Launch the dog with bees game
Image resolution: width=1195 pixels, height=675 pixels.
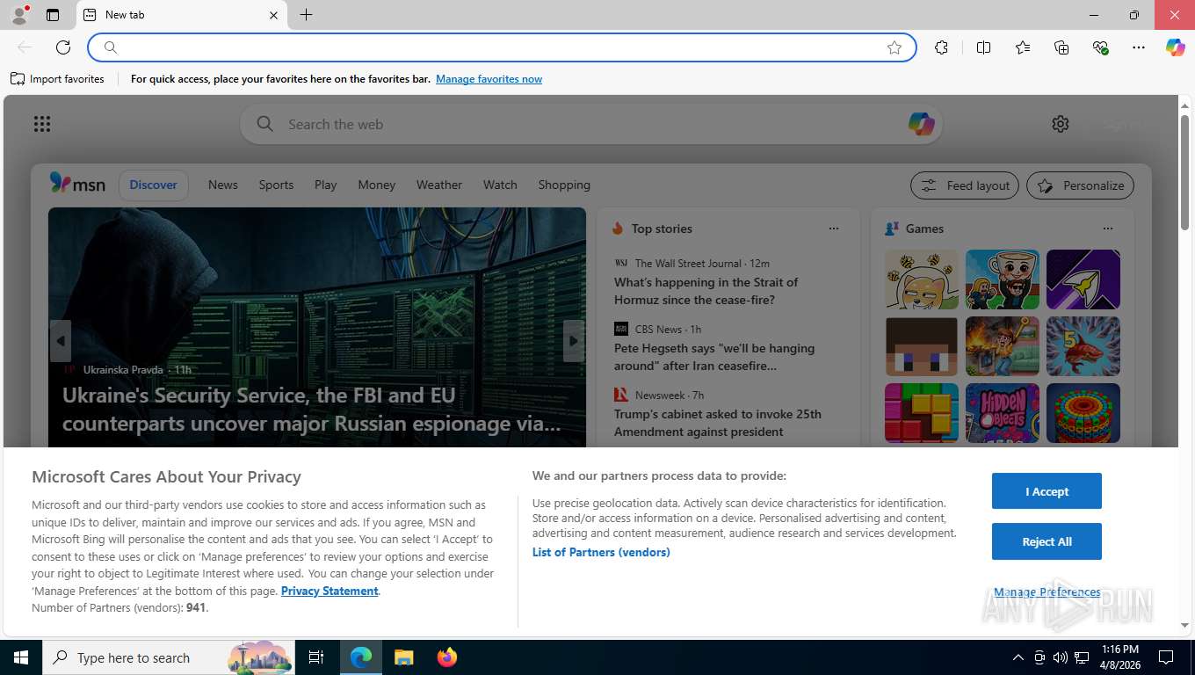[922, 279]
